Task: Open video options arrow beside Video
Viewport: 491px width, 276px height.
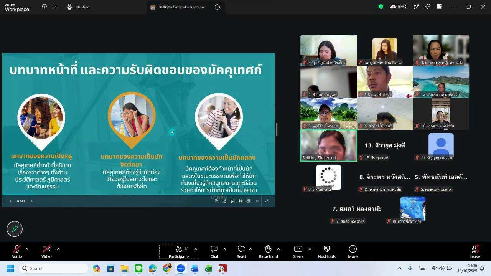Action: [58, 249]
